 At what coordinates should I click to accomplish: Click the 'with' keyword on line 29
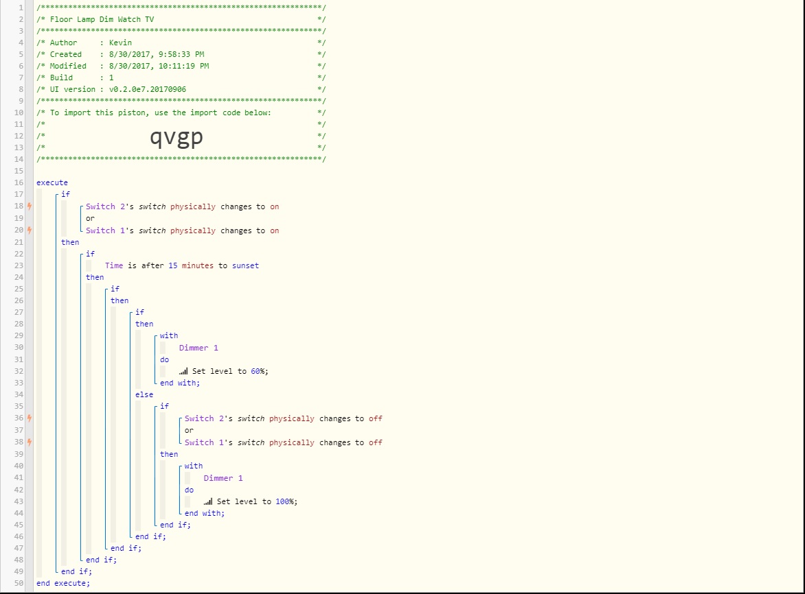[x=169, y=335]
